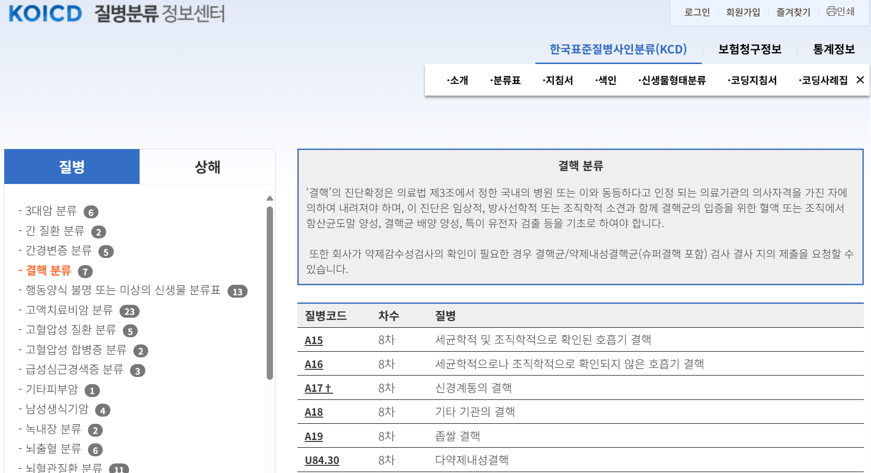Open the 분류표 menu item
This screenshot has height=473, width=871.
tap(505, 80)
